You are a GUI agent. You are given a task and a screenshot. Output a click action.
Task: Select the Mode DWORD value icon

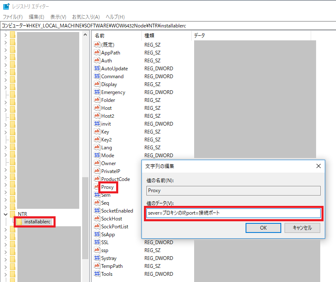(97, 155)
